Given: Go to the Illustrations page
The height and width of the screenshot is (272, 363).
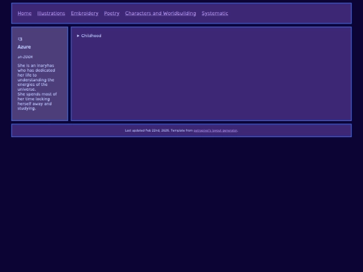Looking at the screenshot, I should tap(51, 13).
